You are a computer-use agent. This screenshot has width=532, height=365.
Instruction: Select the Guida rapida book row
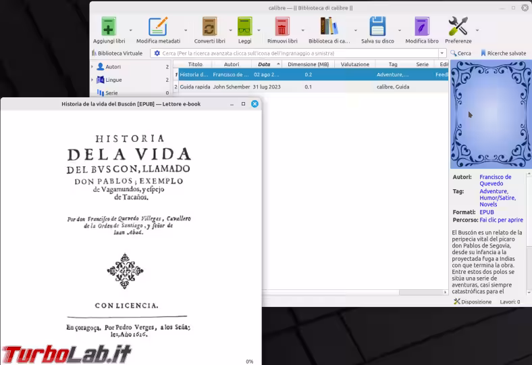tap(311, 87)
